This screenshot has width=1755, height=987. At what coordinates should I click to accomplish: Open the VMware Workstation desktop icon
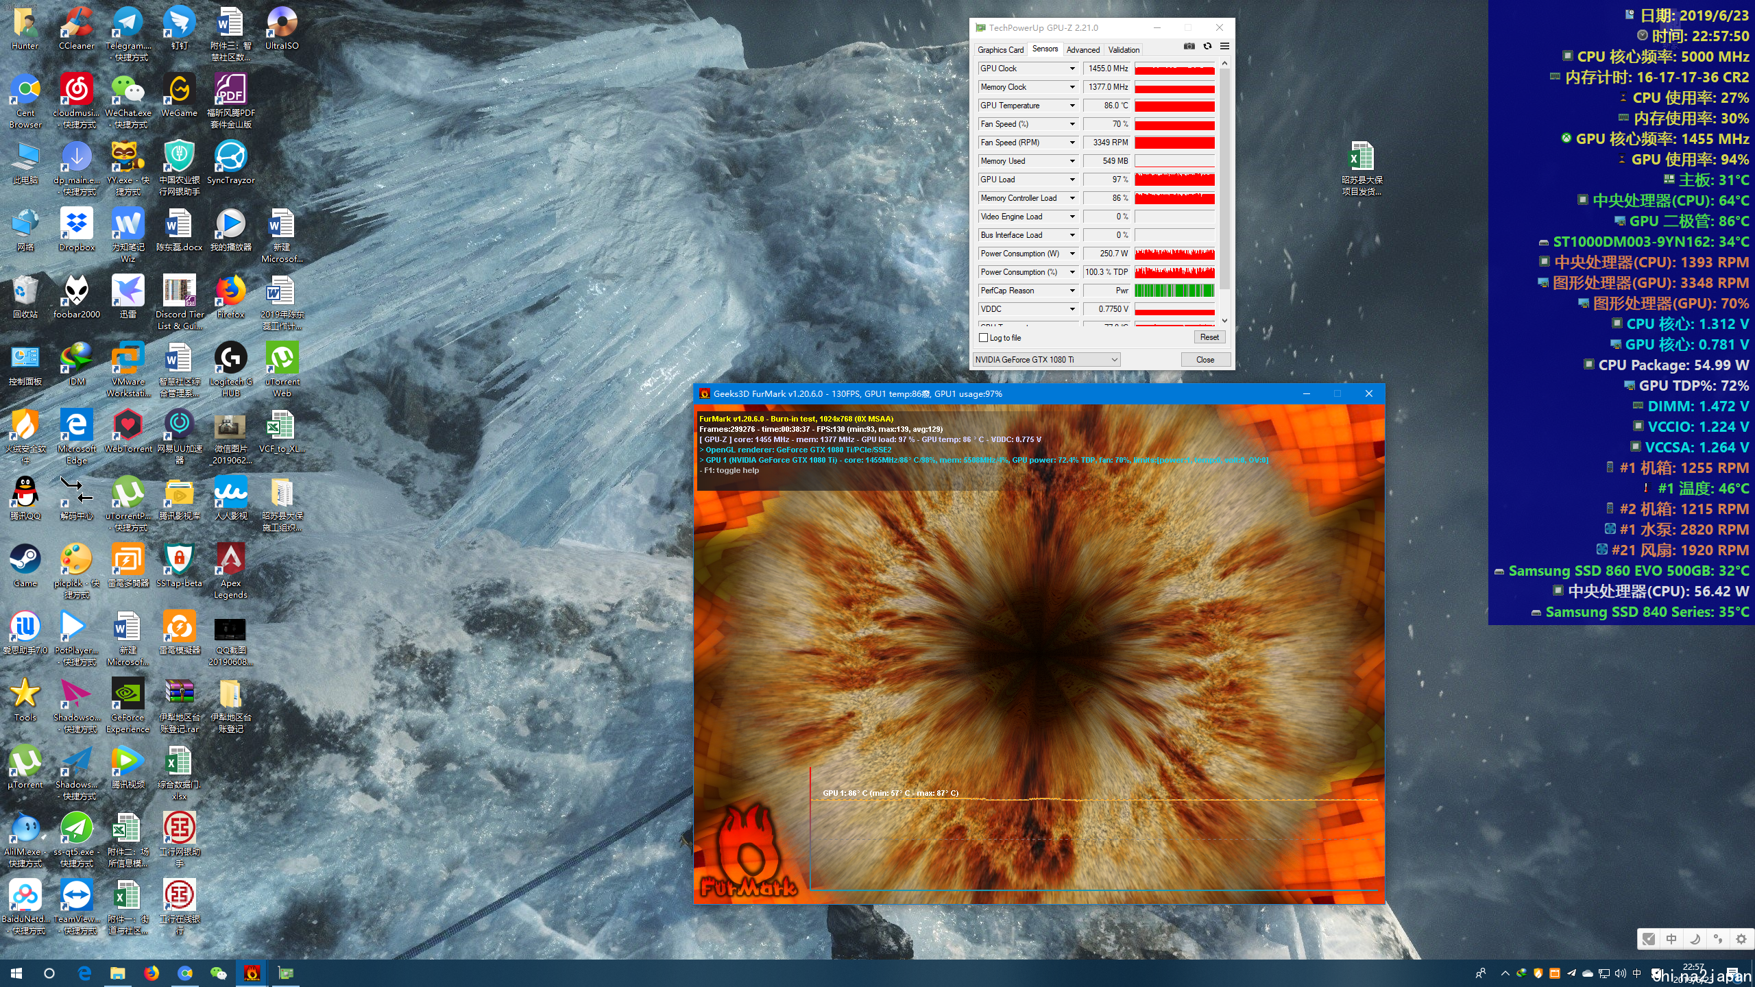[x=128, y=369]
